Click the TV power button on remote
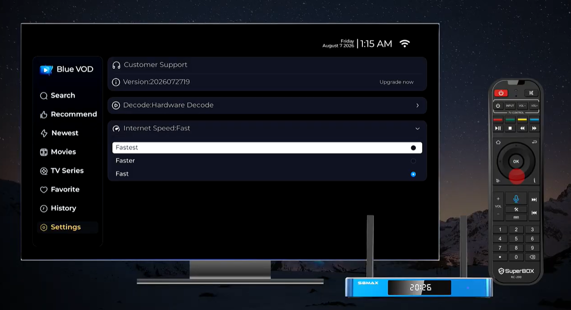 tap(498, 106)
